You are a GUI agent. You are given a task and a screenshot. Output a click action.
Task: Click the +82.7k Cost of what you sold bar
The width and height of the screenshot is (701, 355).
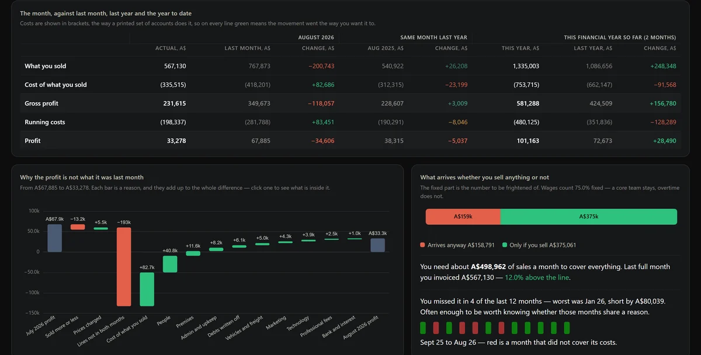pyautogui.click(x=147, y=289)
